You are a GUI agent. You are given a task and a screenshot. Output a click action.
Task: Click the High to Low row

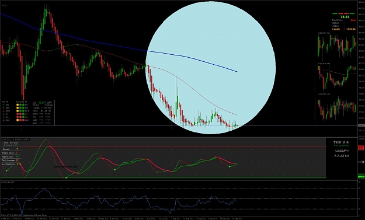coord(11,157)
